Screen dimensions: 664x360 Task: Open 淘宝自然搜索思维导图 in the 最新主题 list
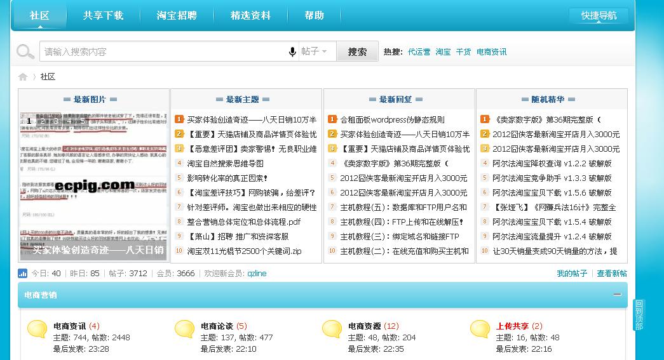pos(226,164)
